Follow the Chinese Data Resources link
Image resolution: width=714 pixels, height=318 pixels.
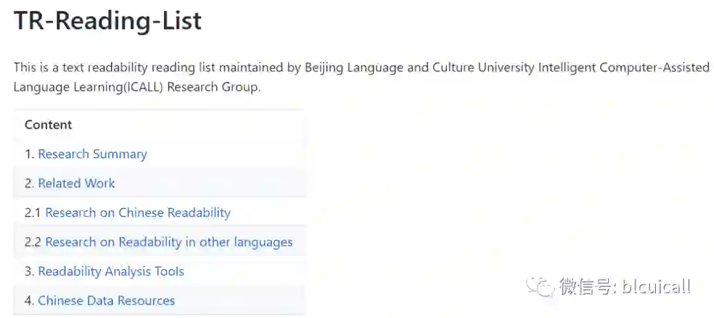(106, 301)
